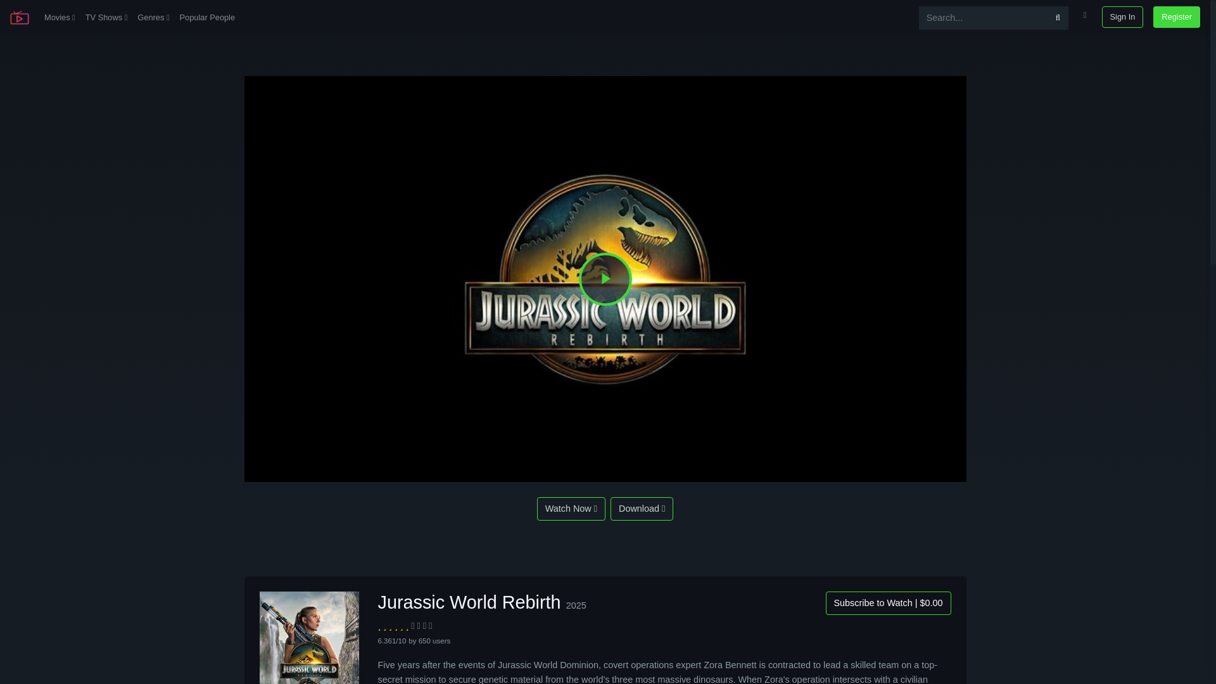
Task: Click the search submit icon
Action: tap(1058, 18)
